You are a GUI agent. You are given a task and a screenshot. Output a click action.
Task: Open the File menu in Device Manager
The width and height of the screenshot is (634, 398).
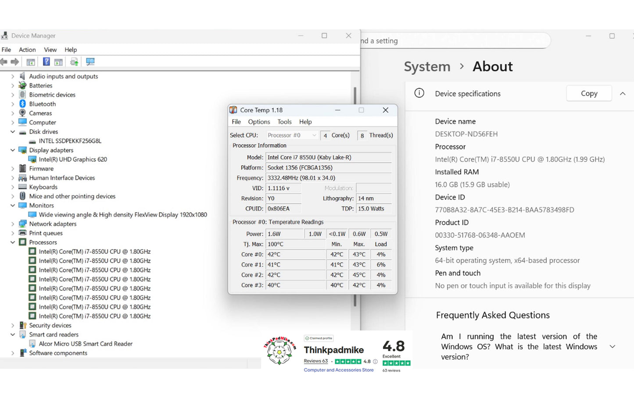pos(6,50)
